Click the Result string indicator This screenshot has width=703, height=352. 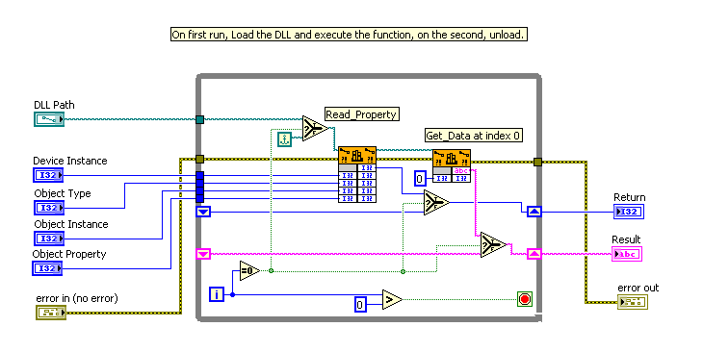click(x=627, y=254)
